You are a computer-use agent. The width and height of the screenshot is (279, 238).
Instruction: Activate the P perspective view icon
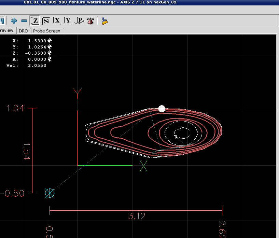click(x=79, y=21)
